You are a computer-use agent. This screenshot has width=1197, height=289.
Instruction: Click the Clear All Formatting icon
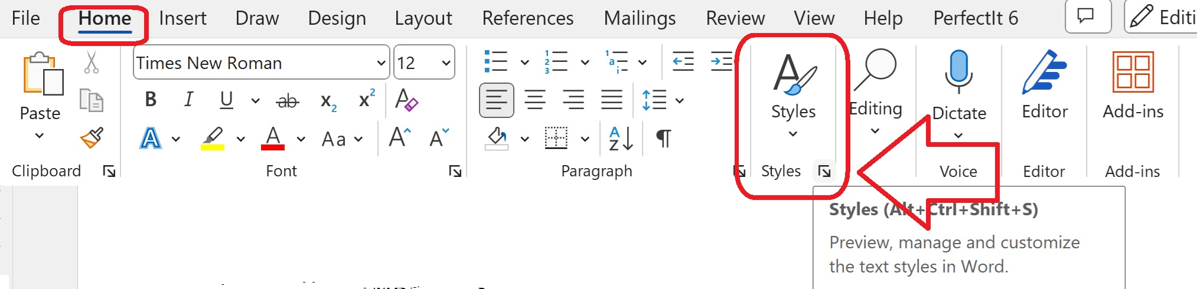click(406, 100)
